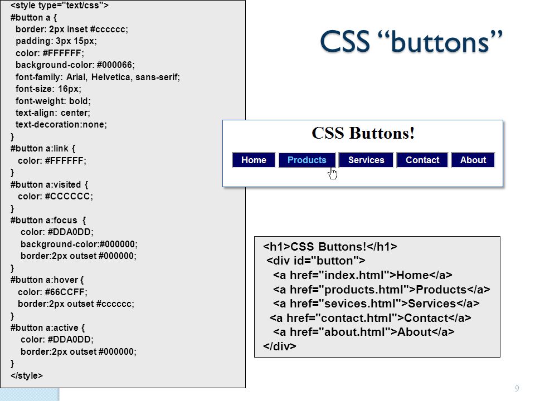Click the 'sevices.html' anchor code line

376,304
